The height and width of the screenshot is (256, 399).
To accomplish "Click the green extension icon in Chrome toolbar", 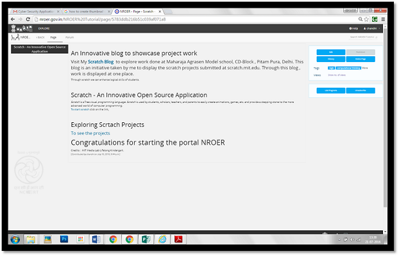I will (375, 19).
